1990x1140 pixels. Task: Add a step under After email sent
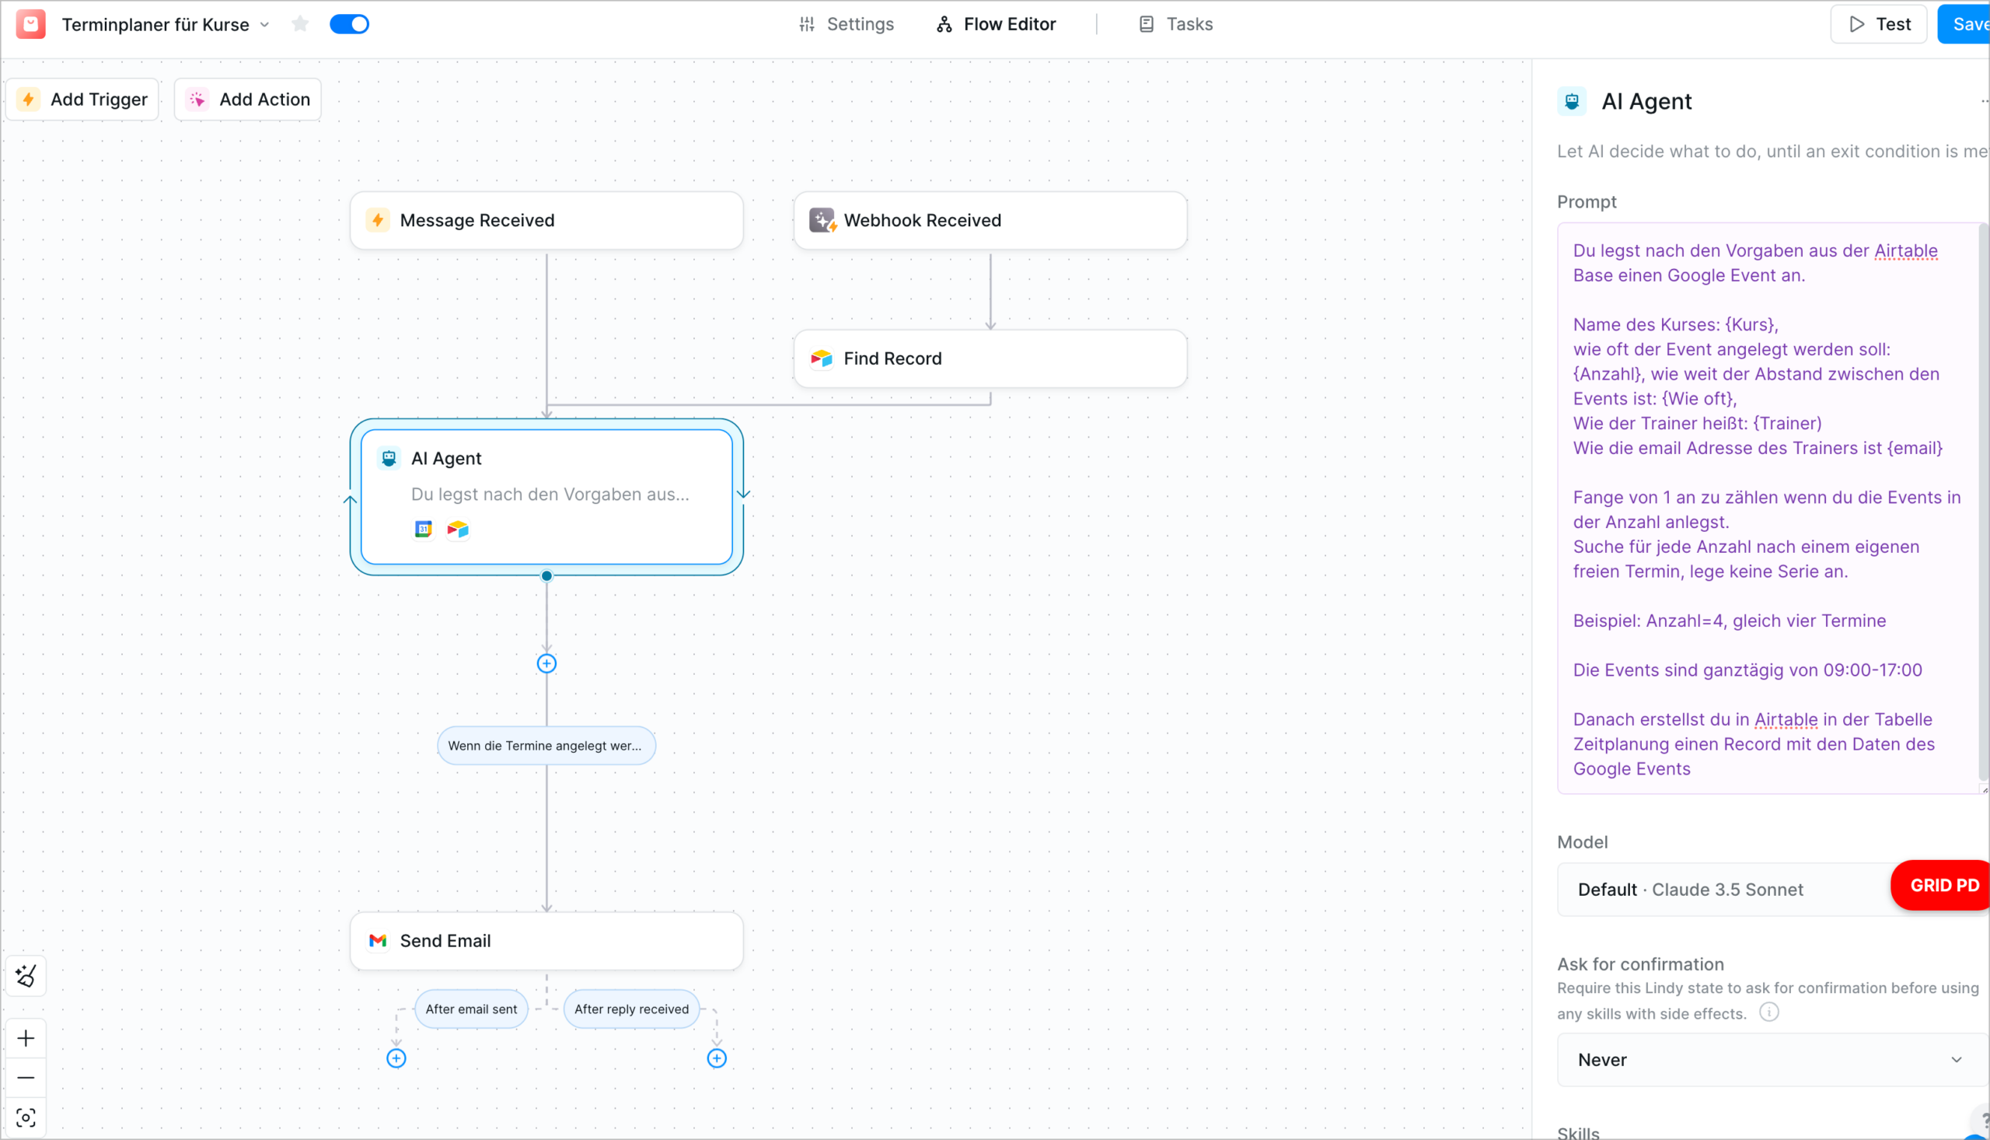pyautogui.click(x=396, y=1058)
